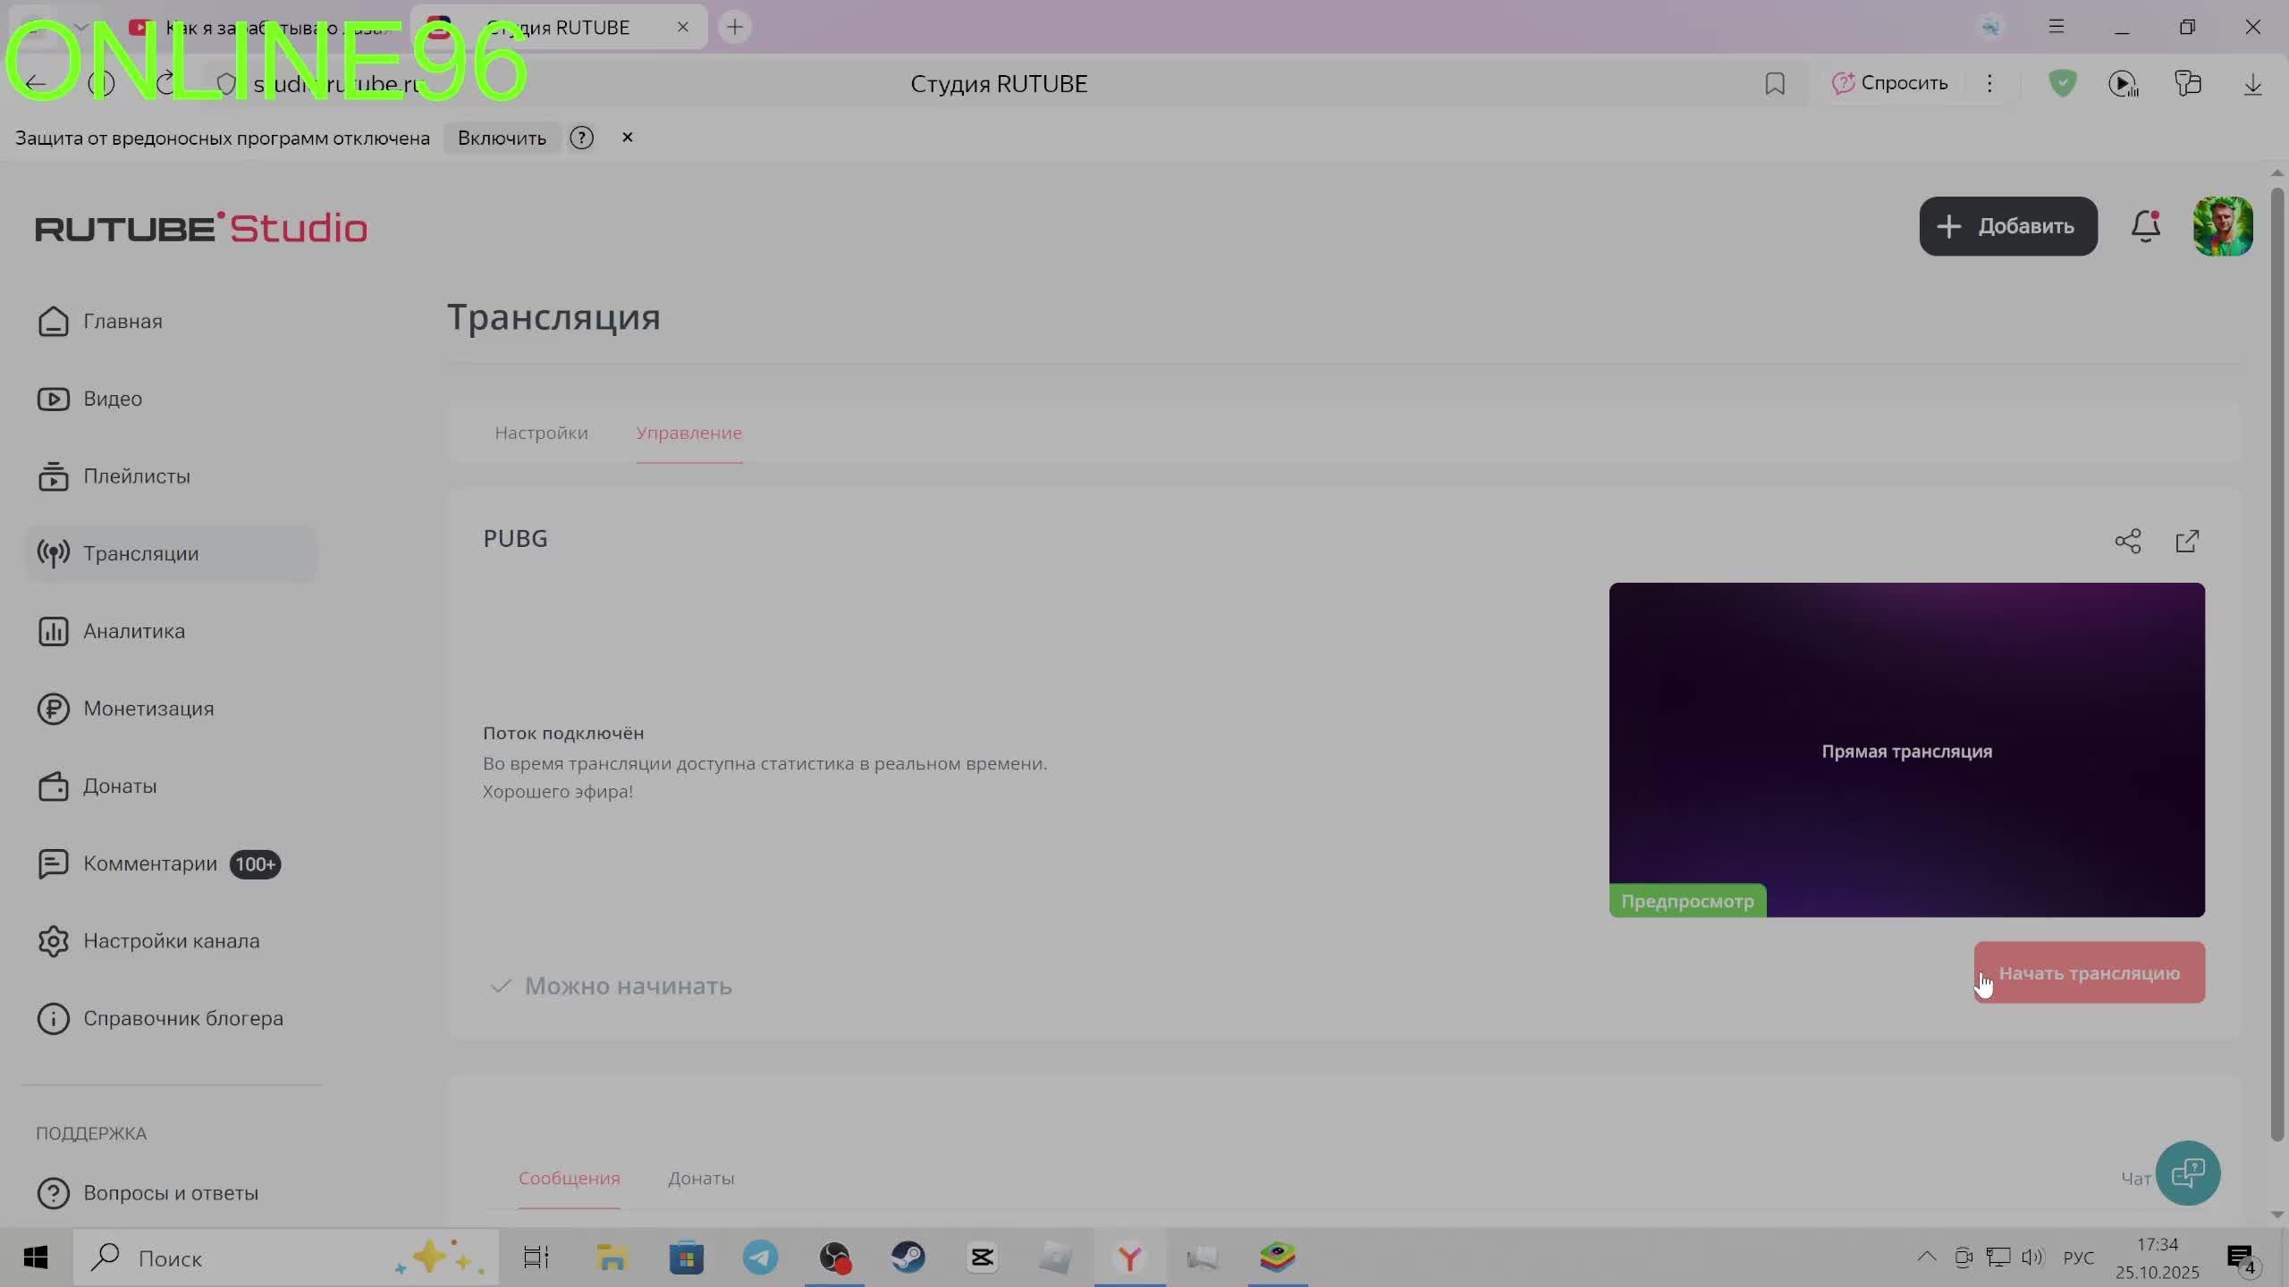This screenshot has height=1287, width=2289.
Task: Open the browser three-dot menu
Action: click(1989, 84)
